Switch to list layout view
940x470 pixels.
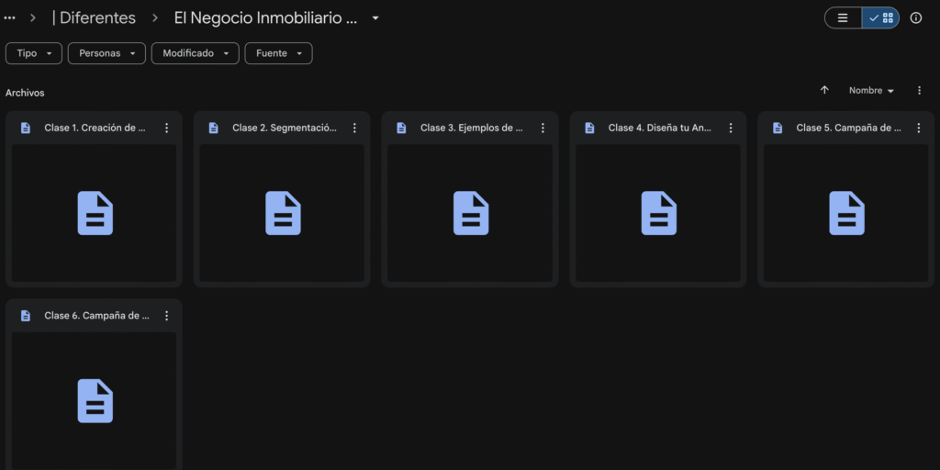pyautogui.click(x=843, y=18)
